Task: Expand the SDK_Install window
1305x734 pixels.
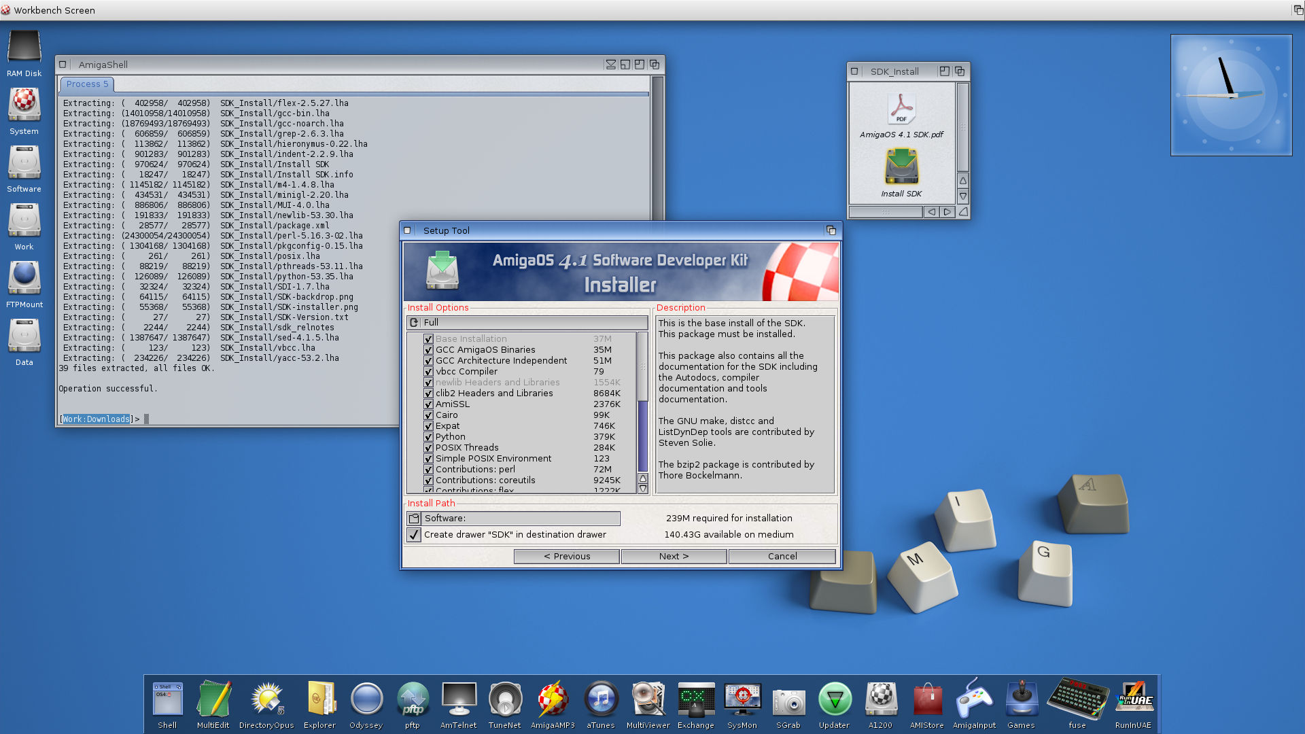Action: pos(945,71)
